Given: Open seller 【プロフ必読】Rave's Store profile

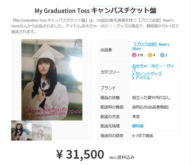Looking at the screenshot, I should (x=151, y=46).
